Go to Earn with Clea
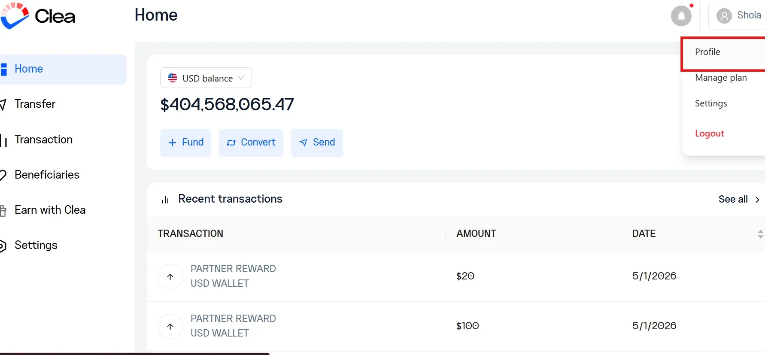The image size is (765, 355). coord(50,210)
